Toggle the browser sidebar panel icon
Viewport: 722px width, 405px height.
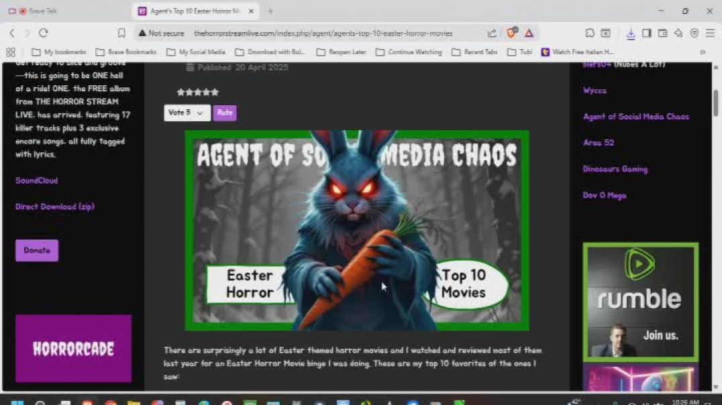point(646,33)
